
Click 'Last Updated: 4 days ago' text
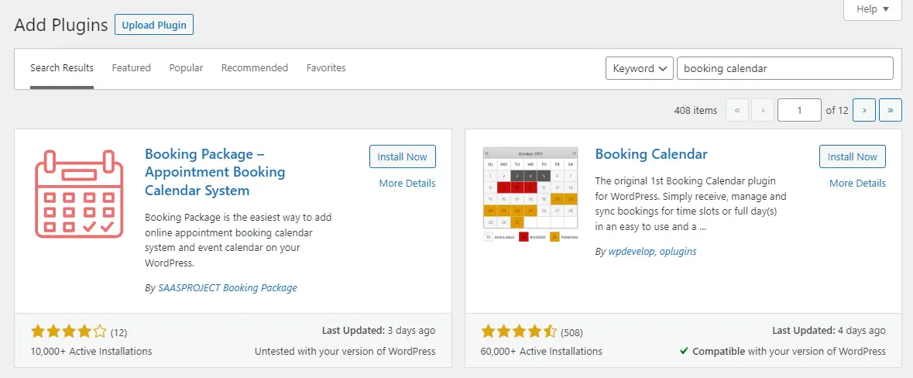click(829, 330)
